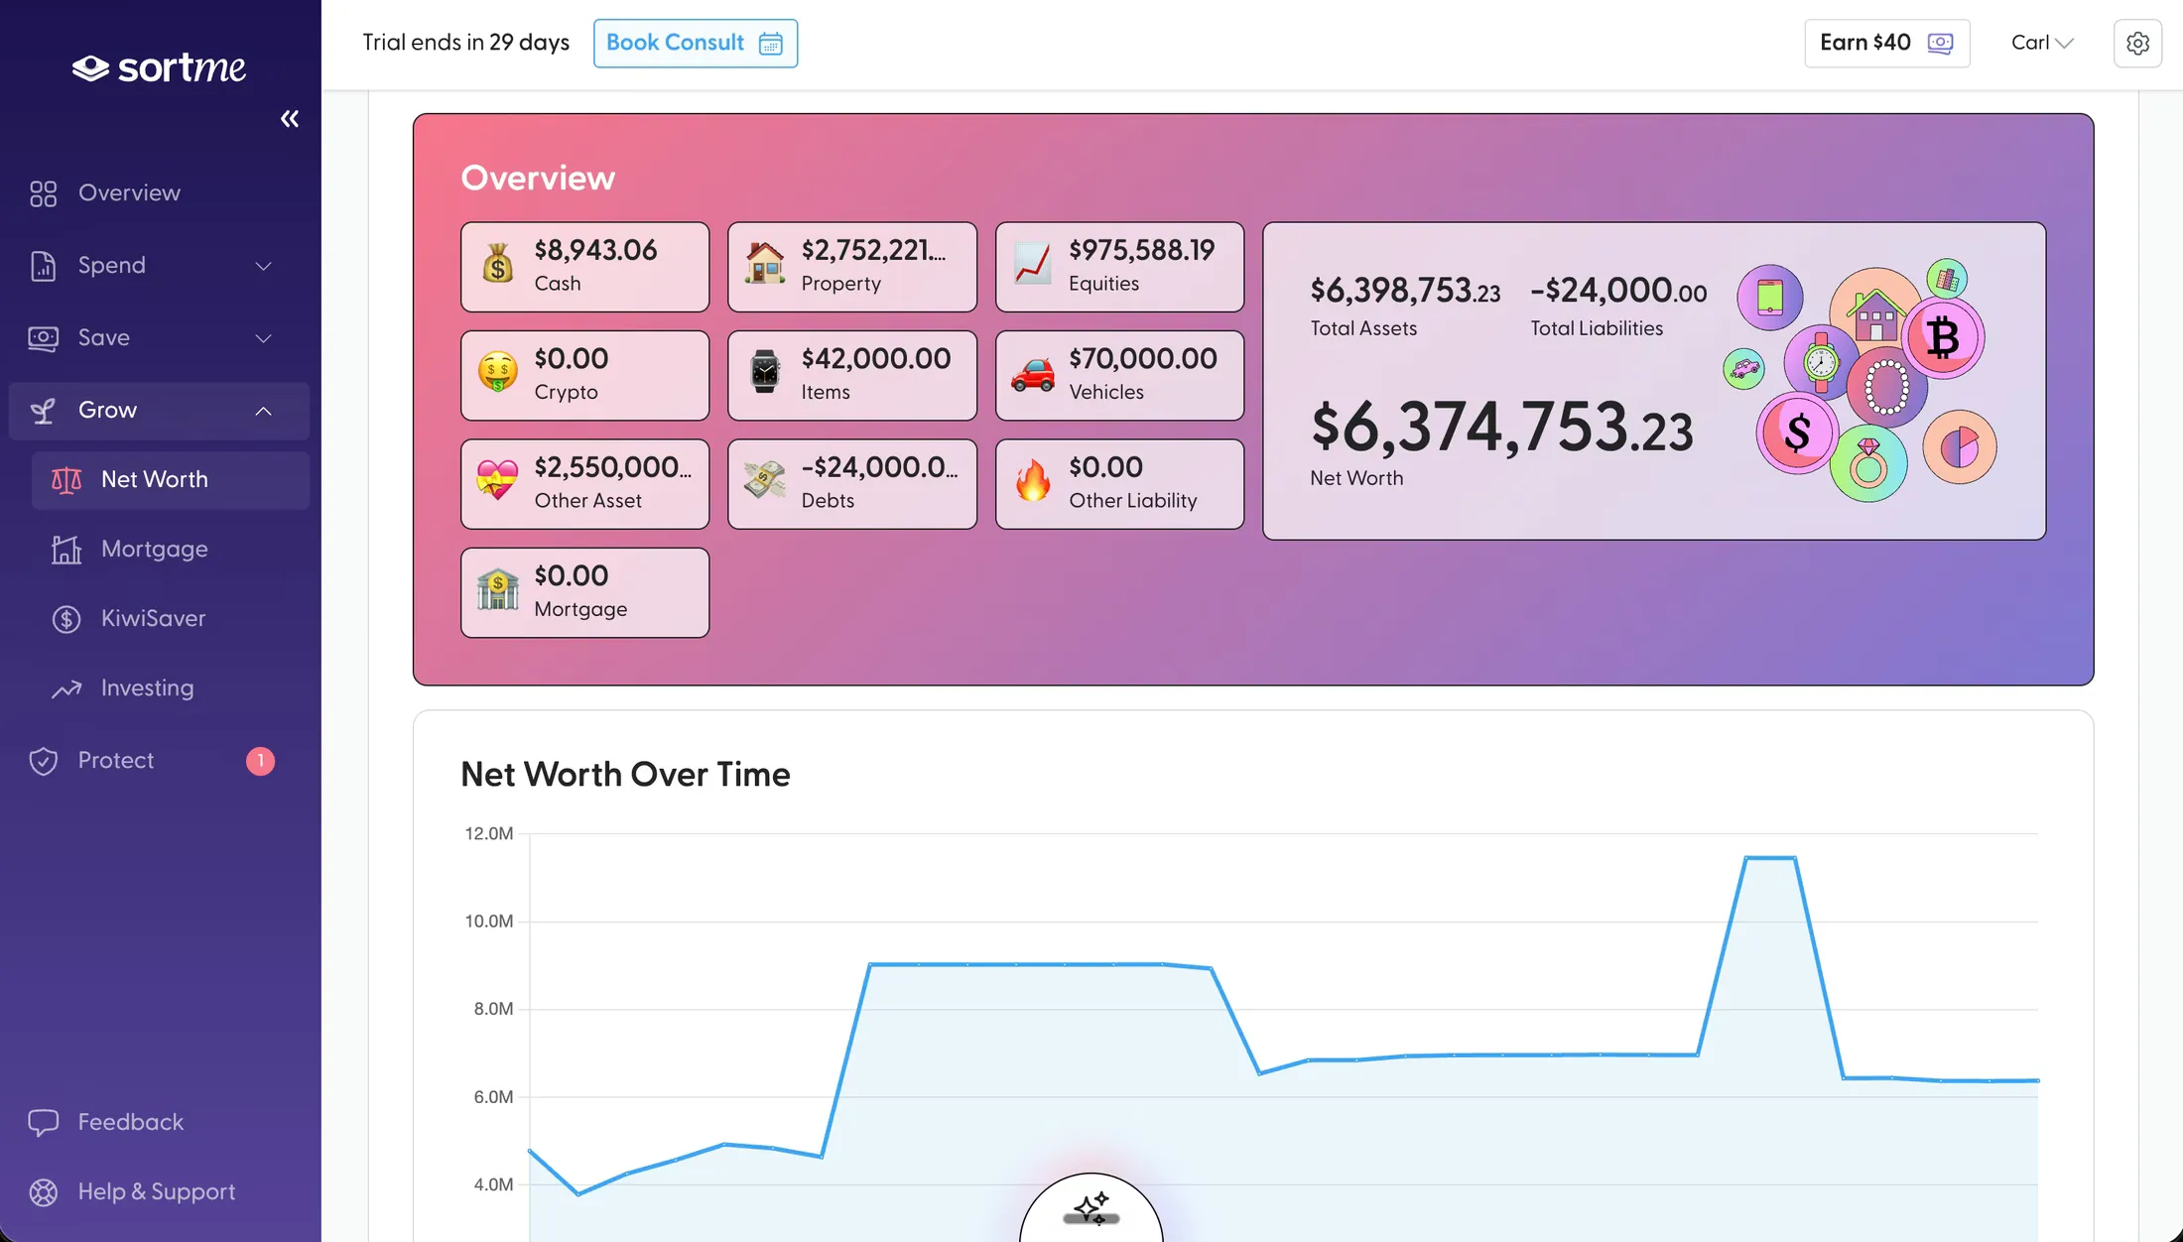Open settings via gear icon

click(x=2137, y=43)
